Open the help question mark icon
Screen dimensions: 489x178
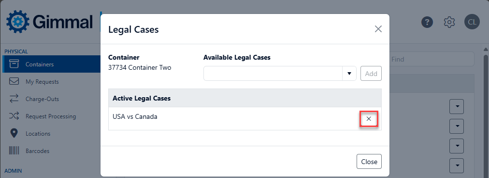click(x=427, y=22)
